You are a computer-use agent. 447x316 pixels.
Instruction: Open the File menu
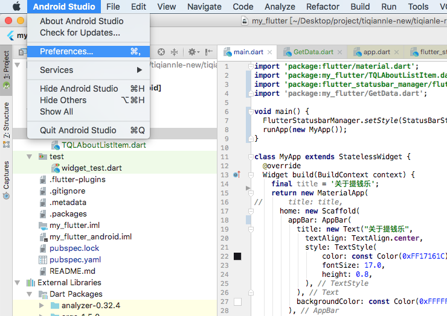(113, 7)
